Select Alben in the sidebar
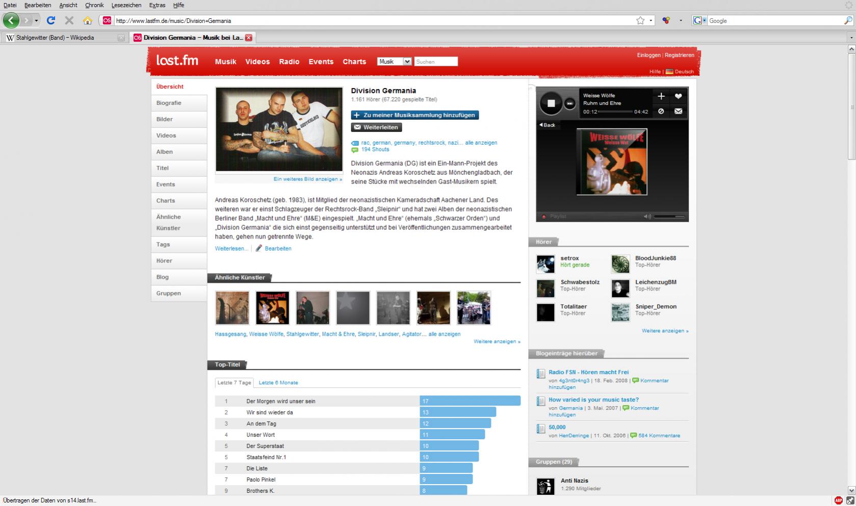 click(x=179, y=152)
